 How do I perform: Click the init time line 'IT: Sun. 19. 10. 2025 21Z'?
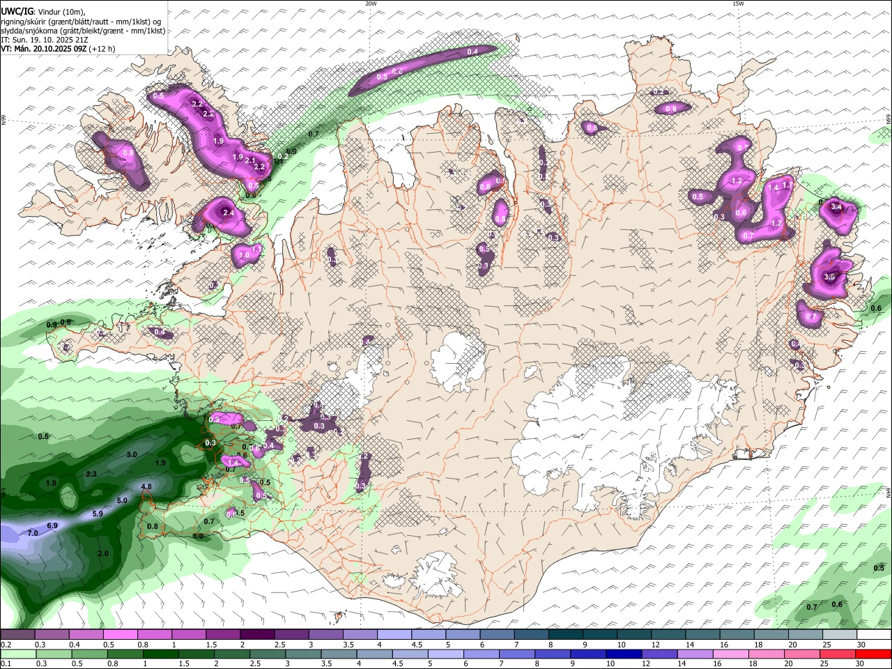click(45, 40)
